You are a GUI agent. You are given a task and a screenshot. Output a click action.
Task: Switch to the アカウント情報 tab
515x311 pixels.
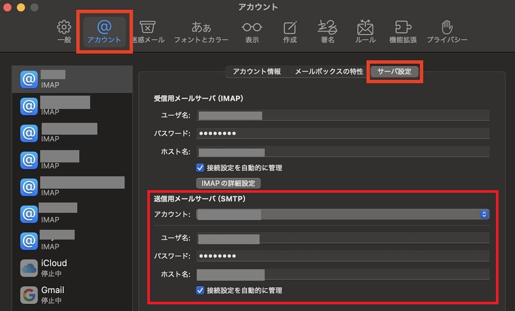click(256, 72)
